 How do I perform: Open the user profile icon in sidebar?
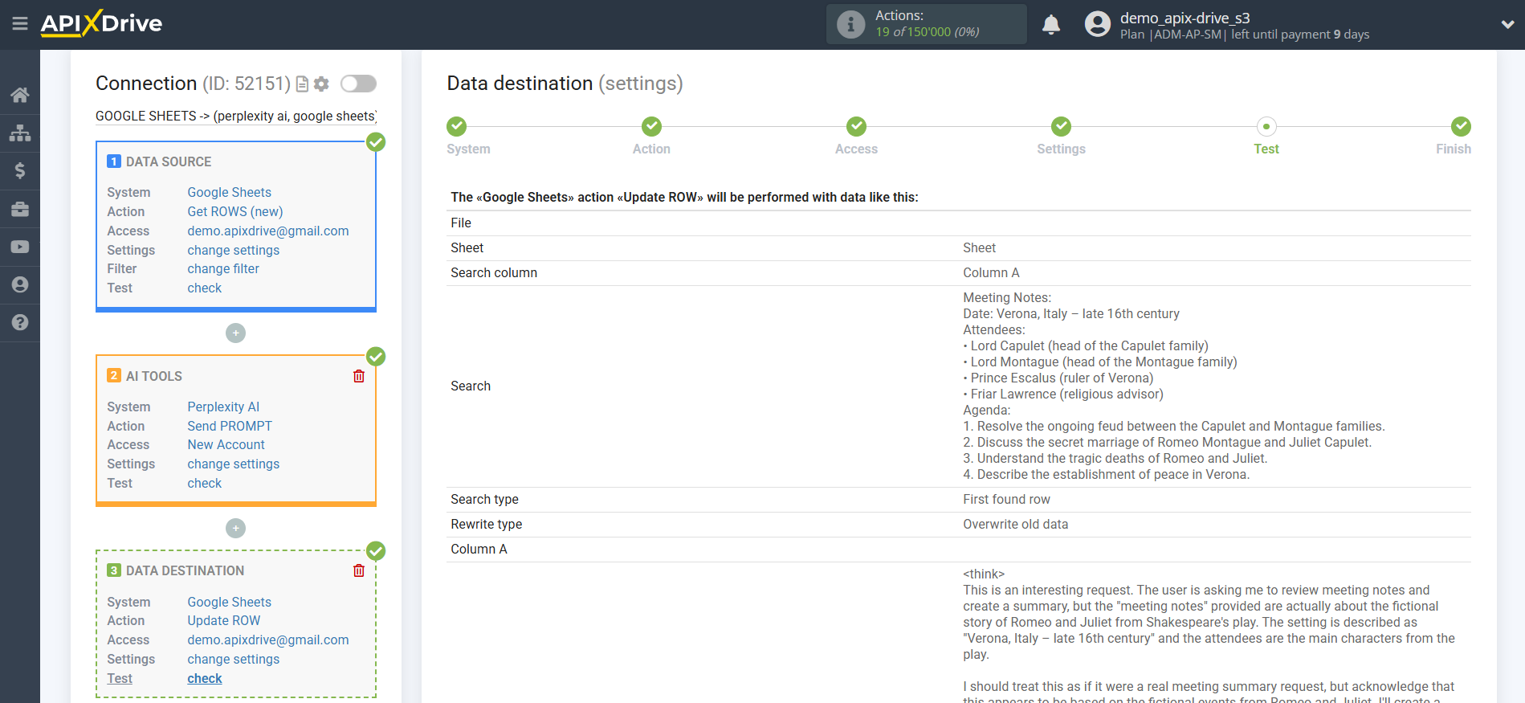tap(20, 284)
